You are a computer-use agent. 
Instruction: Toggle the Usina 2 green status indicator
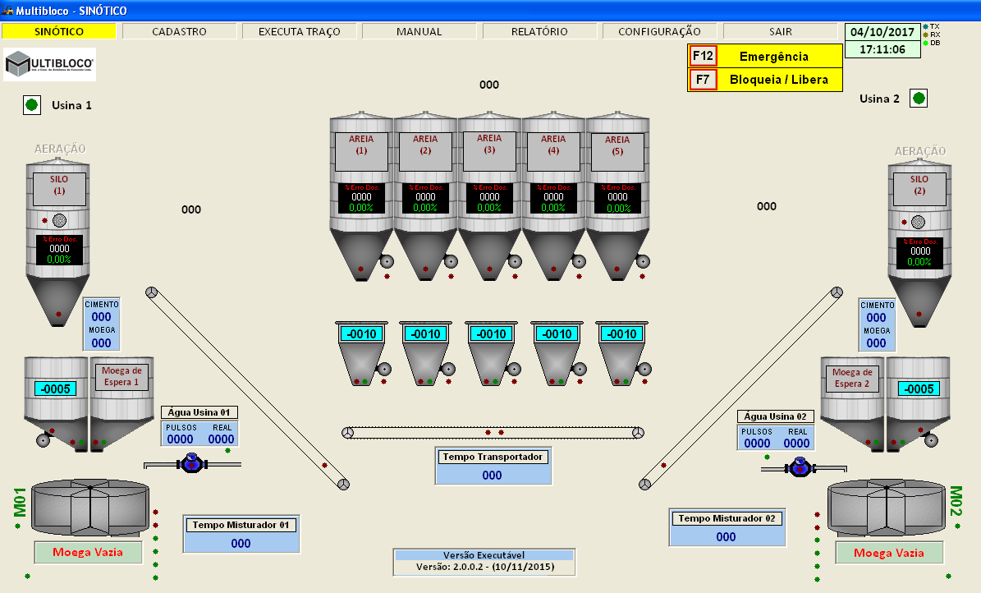(x=919, y=99)
